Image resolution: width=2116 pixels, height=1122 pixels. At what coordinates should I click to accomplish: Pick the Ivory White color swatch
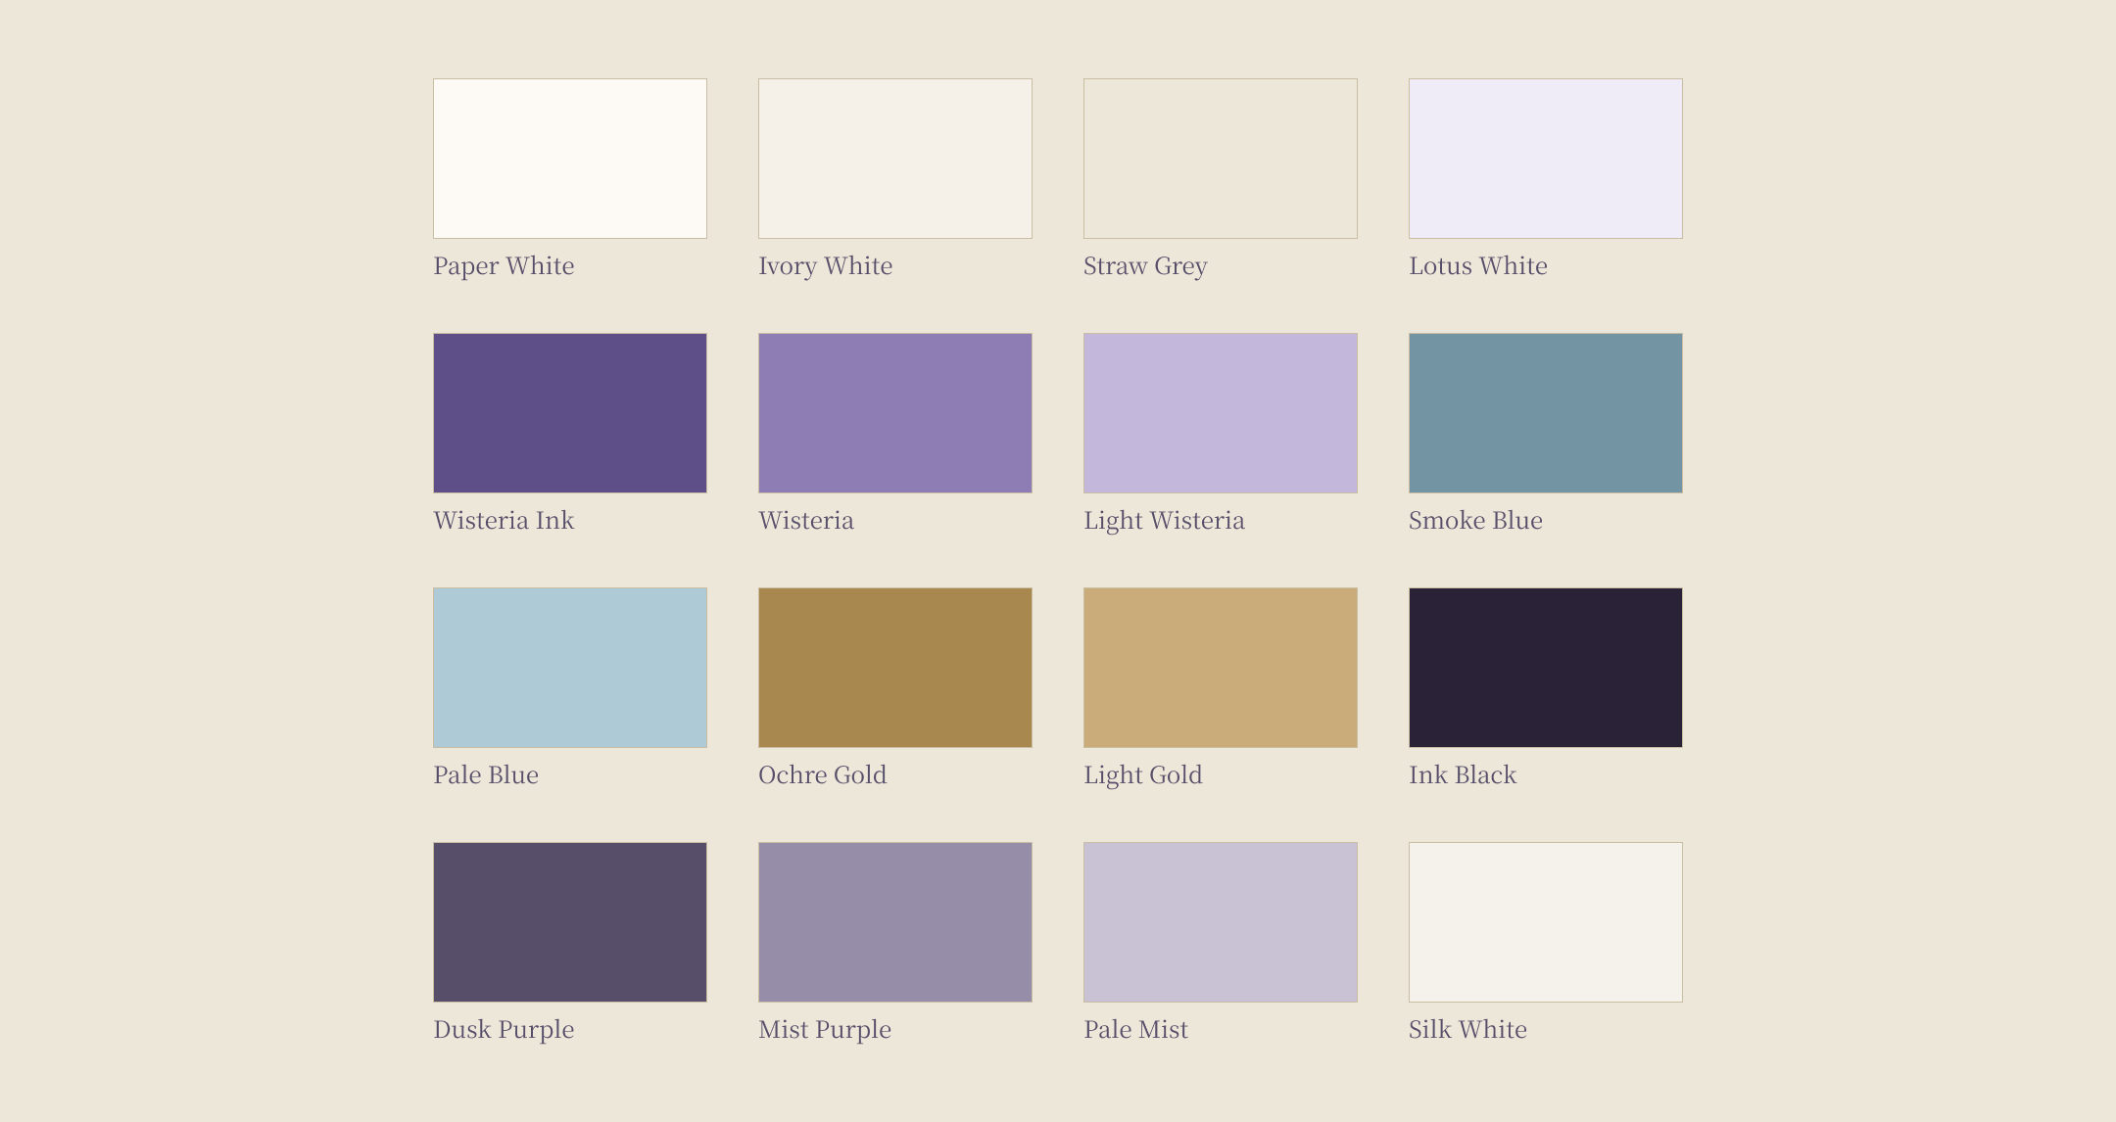pos(895,159)
